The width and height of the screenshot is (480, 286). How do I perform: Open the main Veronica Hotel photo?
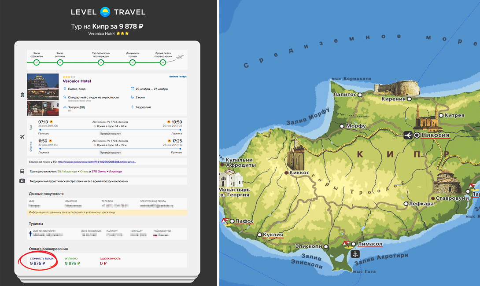click(43, 86)
